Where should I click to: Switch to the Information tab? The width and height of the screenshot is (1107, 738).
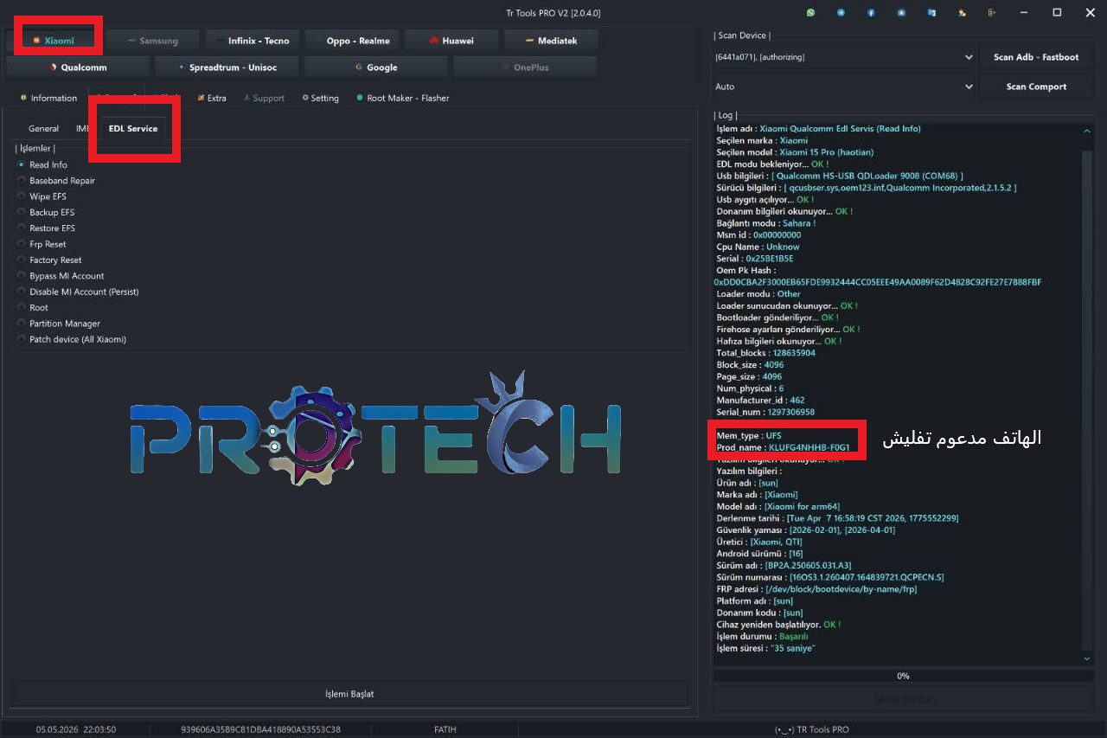48,98
